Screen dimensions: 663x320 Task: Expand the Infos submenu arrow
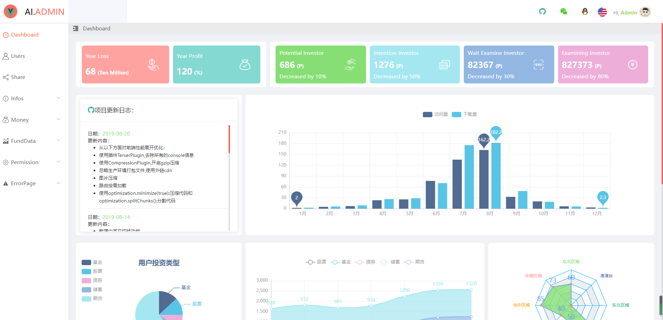[58, 98]
